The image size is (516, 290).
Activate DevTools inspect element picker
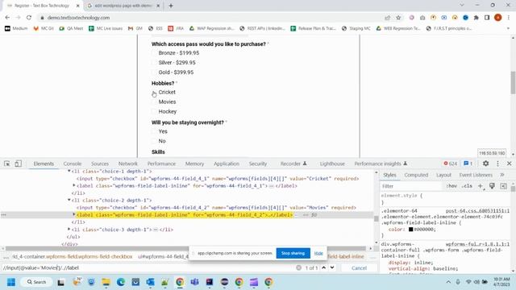[x=7, y=164]
